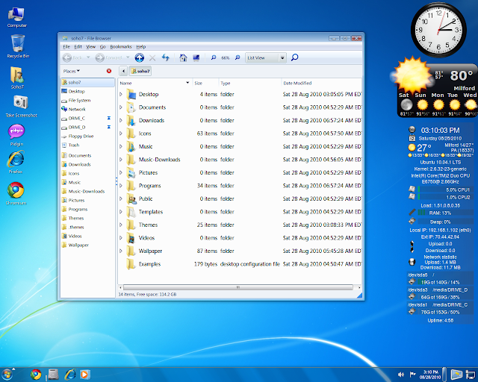Select File System in Places sidebar
The height and width of the screenshot is (382, 478).
(87, 100)
